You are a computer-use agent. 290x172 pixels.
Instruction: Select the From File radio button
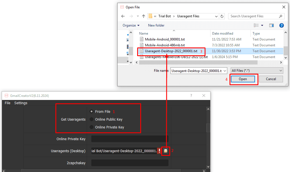(91, 111)
